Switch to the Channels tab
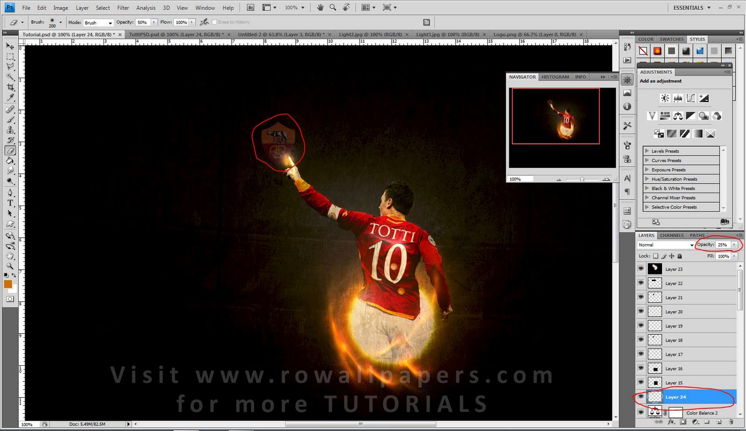 pyautogui.click(x=671, y=235)
